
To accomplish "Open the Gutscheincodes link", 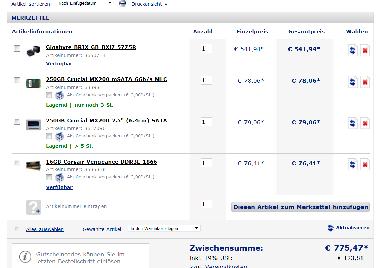I will coord(58,254).
